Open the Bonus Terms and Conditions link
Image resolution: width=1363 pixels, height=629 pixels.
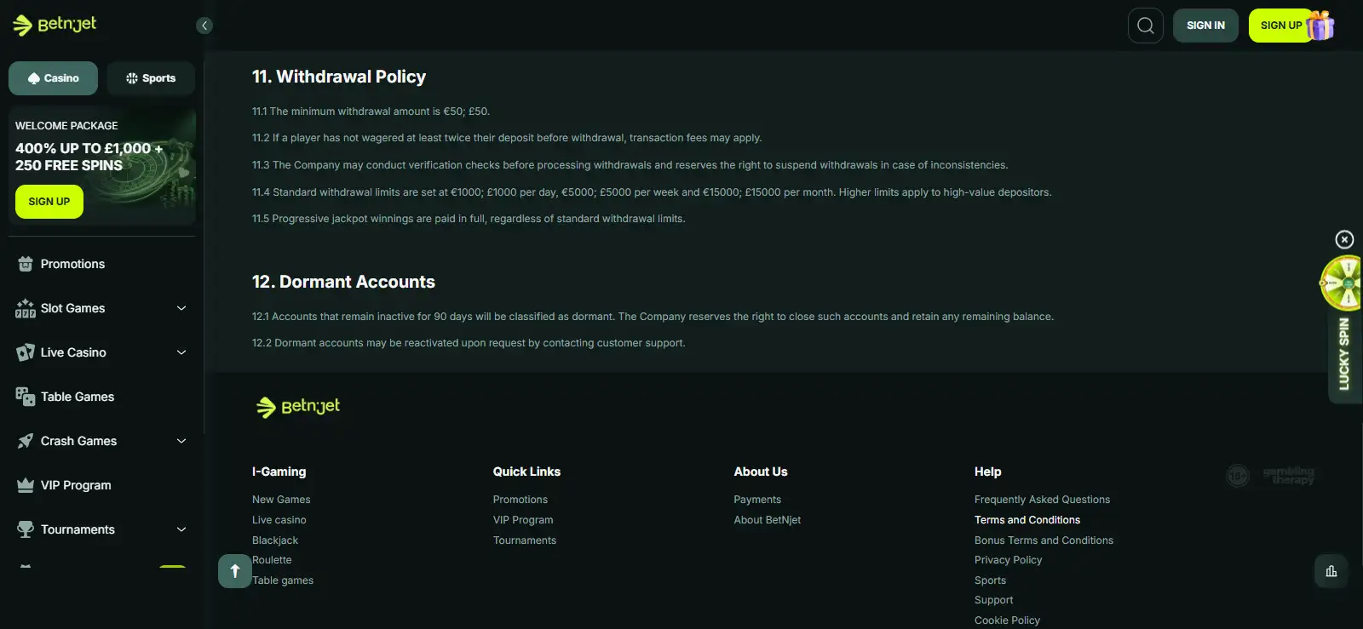pos(1044,540)
